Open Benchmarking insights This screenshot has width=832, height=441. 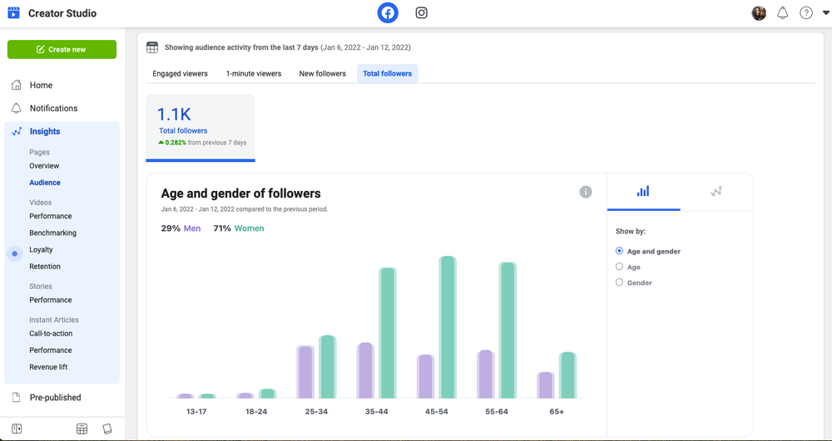(x=52, y=233)
